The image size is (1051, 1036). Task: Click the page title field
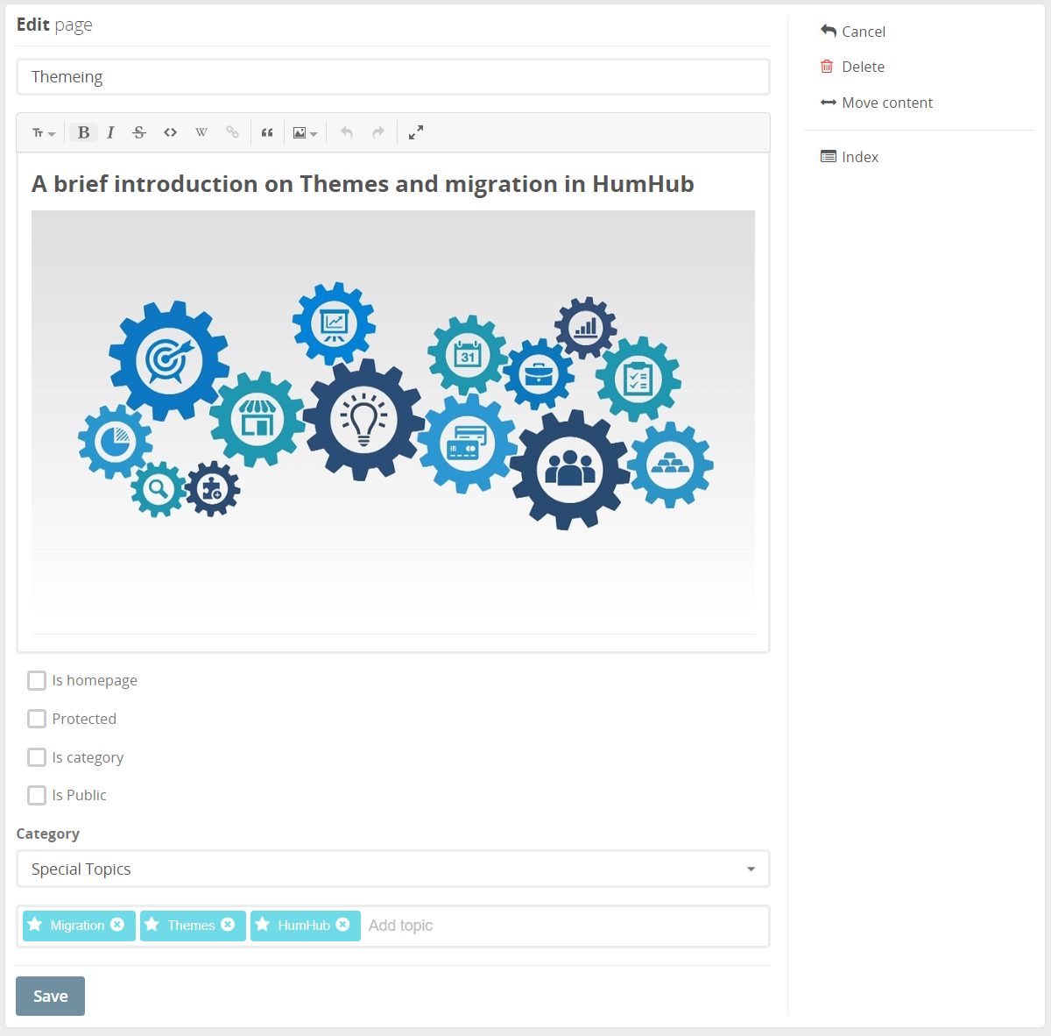click(x=392, y=77)
